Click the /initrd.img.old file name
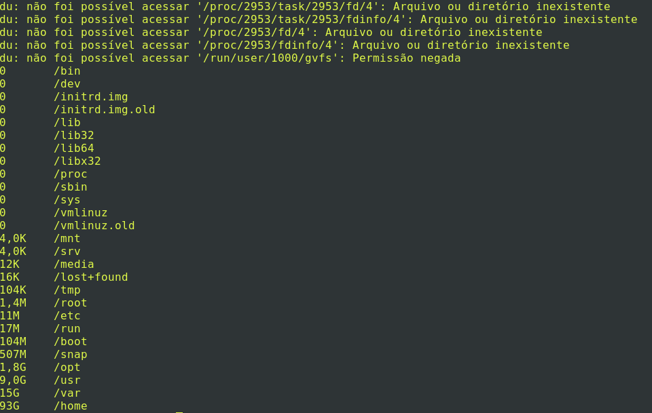This screenshot has width=652, height=413. [x=105, y=110]
